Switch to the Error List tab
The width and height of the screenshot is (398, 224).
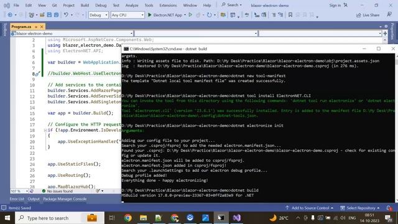pyautogui.click(x=17, y=199)
